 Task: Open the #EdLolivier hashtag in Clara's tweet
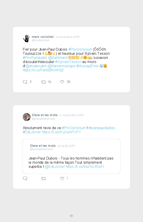(x=32, y=132)
